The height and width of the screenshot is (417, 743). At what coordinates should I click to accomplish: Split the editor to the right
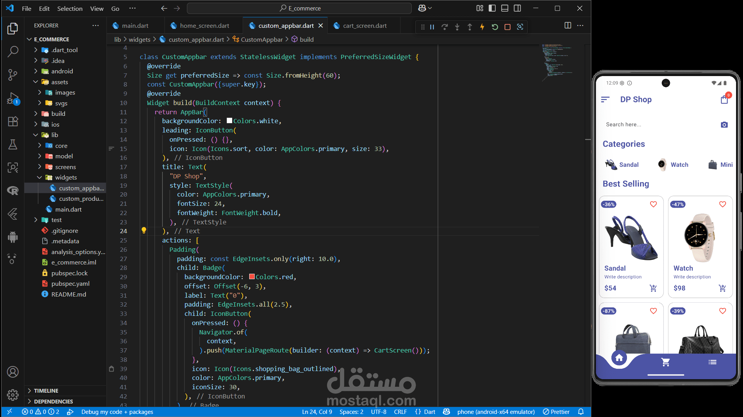568,25
